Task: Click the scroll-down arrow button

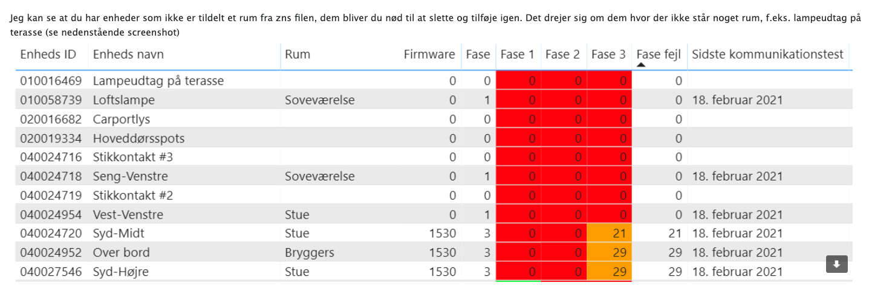Action: (837, 264)
